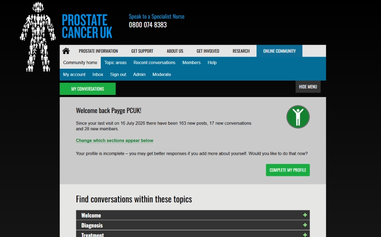Select the Community home tab
The height and width of the screenshot is (237, 381).
(x=80, y=63)
